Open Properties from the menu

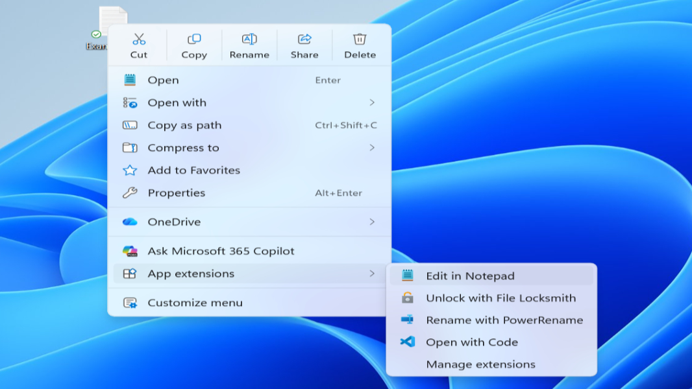pos(249,193)
